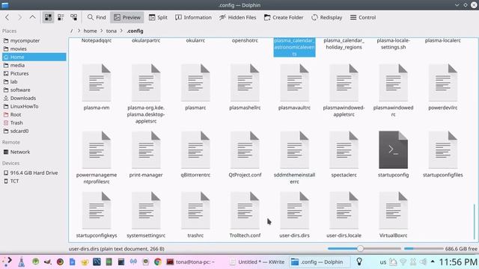
Task: Open the Control menu
Action: coord(363,17)
